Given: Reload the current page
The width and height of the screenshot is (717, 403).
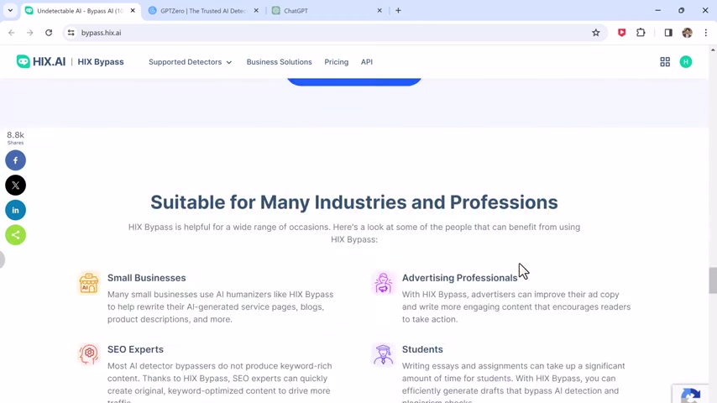Looking at the screenshot, I should (49, 33).
